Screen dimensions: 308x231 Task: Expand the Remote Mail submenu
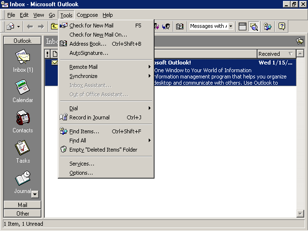(x=106, y=67)
